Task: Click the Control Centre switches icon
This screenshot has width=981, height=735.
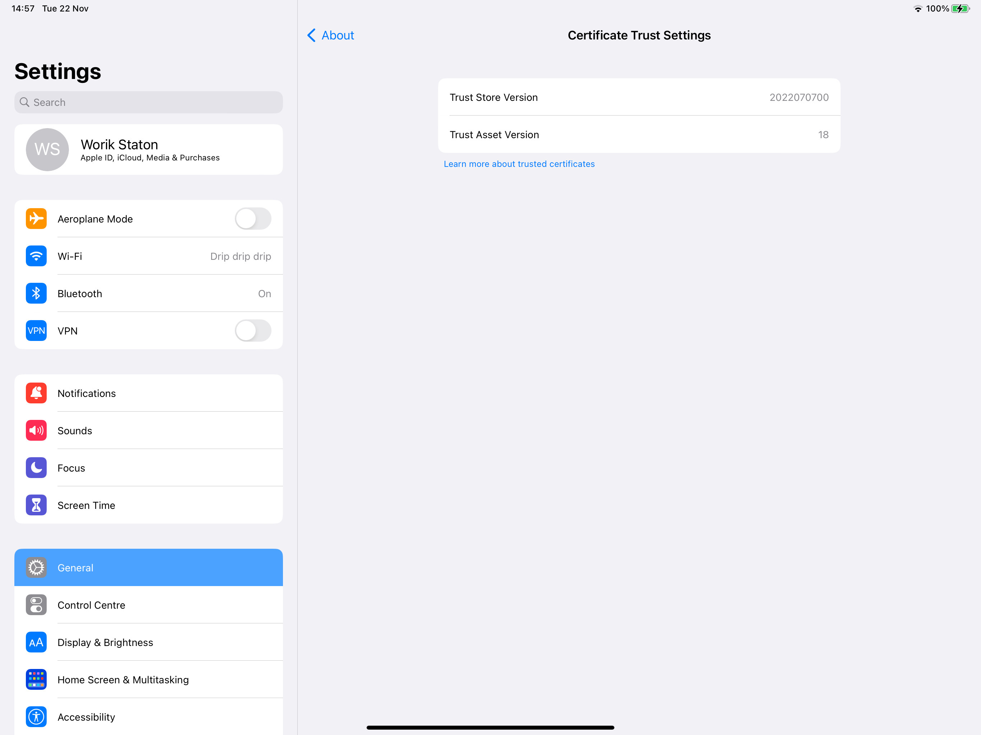Action: pyautogui.click(x=36, y=605)
